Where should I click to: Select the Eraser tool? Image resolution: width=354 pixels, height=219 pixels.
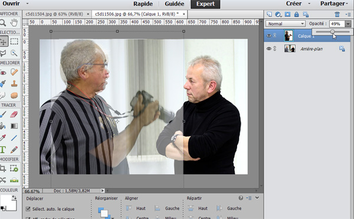click(14, 115)
